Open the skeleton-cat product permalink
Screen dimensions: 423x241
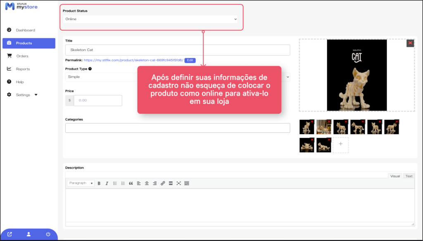[133, 60]
